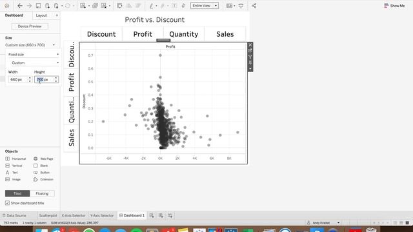Click the group members paperclip icon
Viewport: 413px width, 232px height.
163,6
